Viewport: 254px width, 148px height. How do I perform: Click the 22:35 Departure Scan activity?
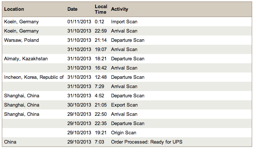[128, 123]
